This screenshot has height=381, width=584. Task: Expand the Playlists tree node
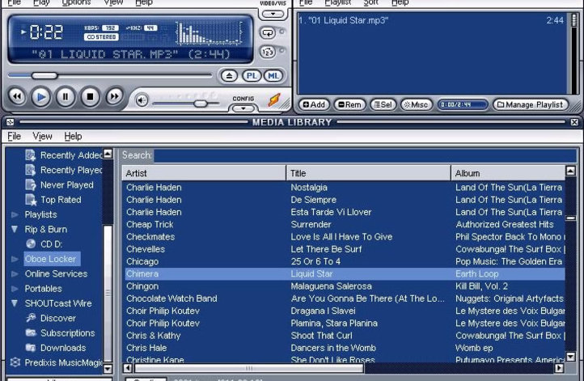[x=15, y=215]
